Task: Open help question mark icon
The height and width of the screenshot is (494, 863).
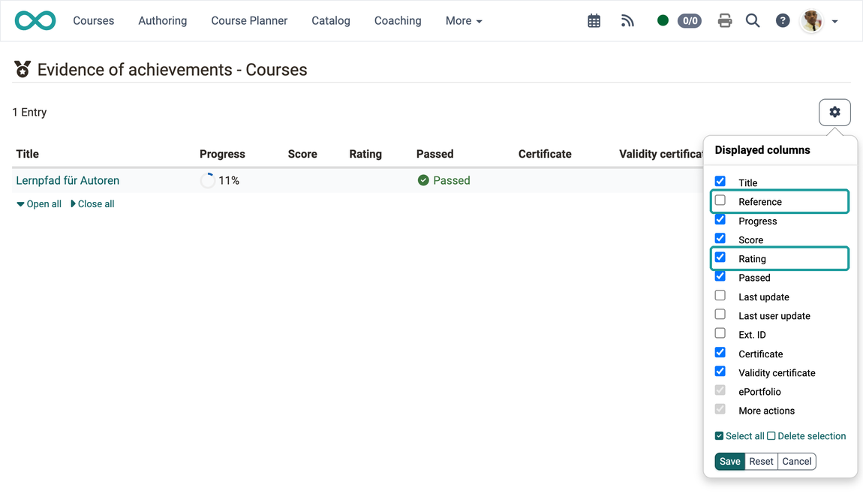Action: coord(783,21)
